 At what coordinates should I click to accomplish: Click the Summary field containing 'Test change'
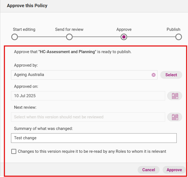(x=94, y=138)
